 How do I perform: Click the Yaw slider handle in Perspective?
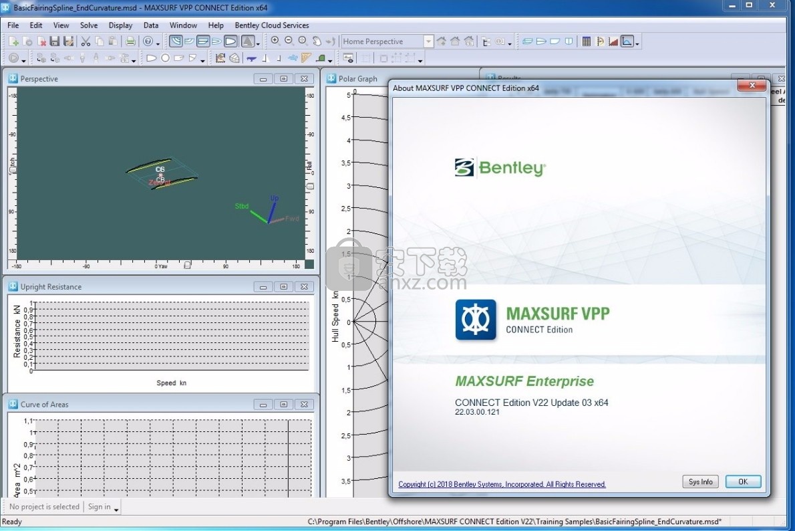(x=187, y=265)
